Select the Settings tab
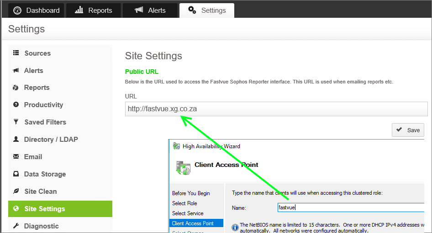The height and width of the screenshot is (233, 432). tap(206, 10)
